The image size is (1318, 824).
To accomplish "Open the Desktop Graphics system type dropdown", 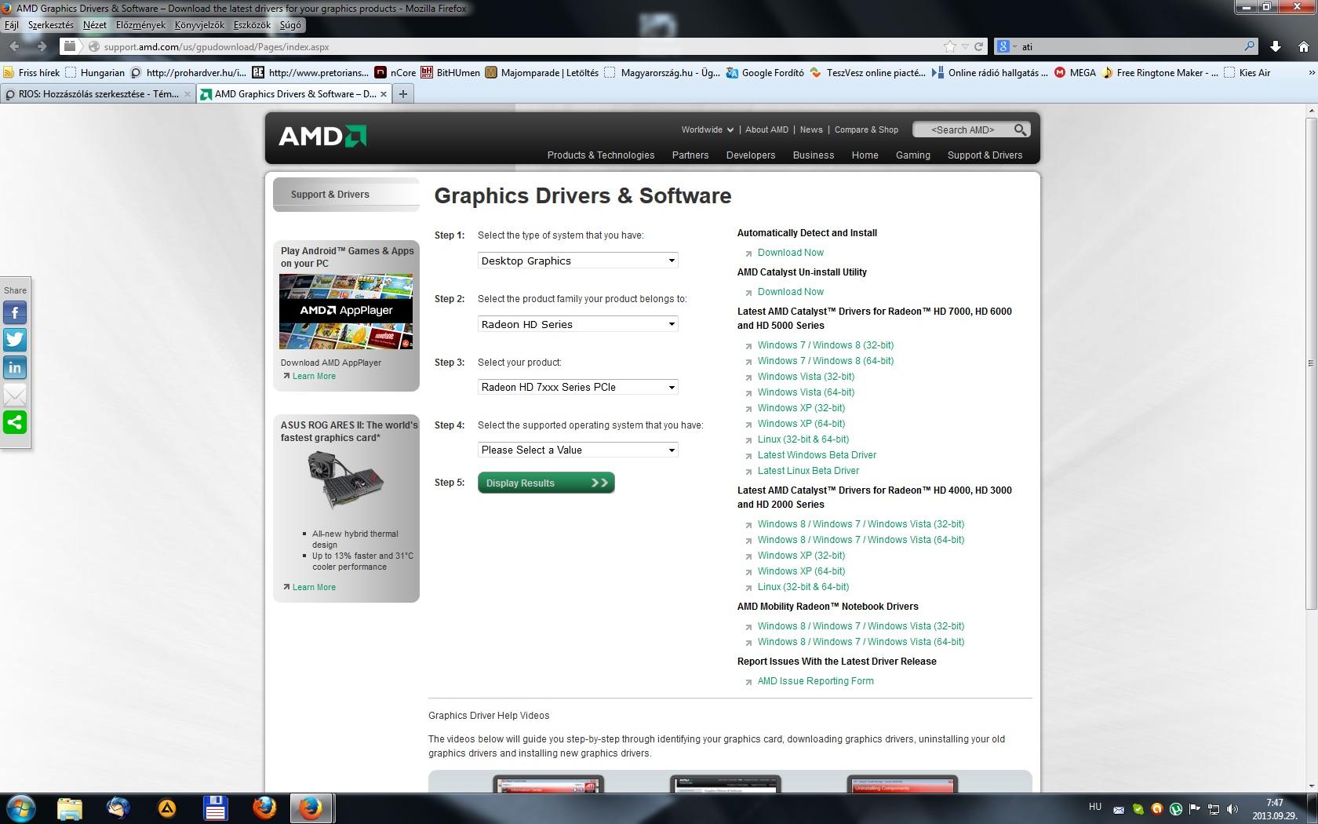I will [x=578, y=261].
